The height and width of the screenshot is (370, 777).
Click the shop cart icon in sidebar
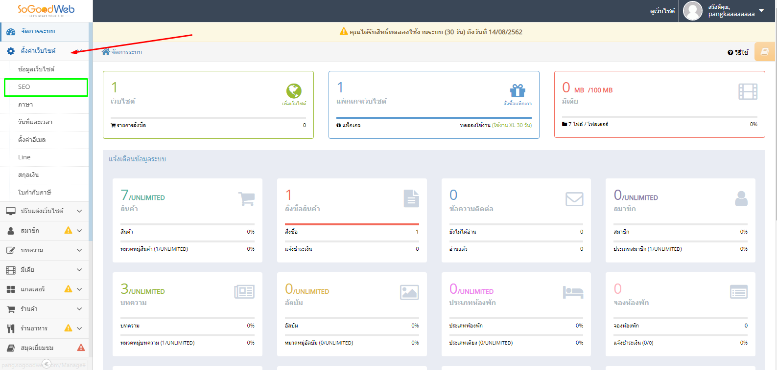pyautogui.click(x=11, y=309)
